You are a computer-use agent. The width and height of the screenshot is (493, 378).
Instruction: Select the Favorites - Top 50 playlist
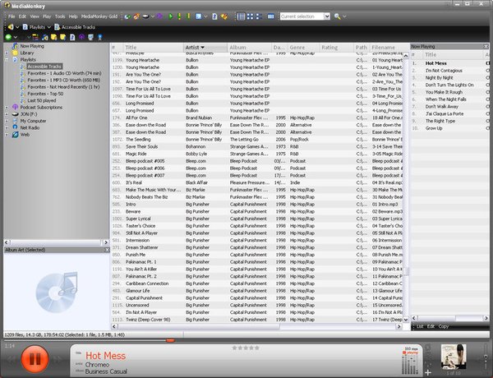(x=45, y=94)
